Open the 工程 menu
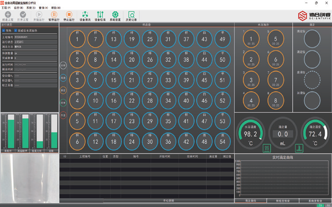The width and height of the screenshot is (332, 207). tap(6, 8)
